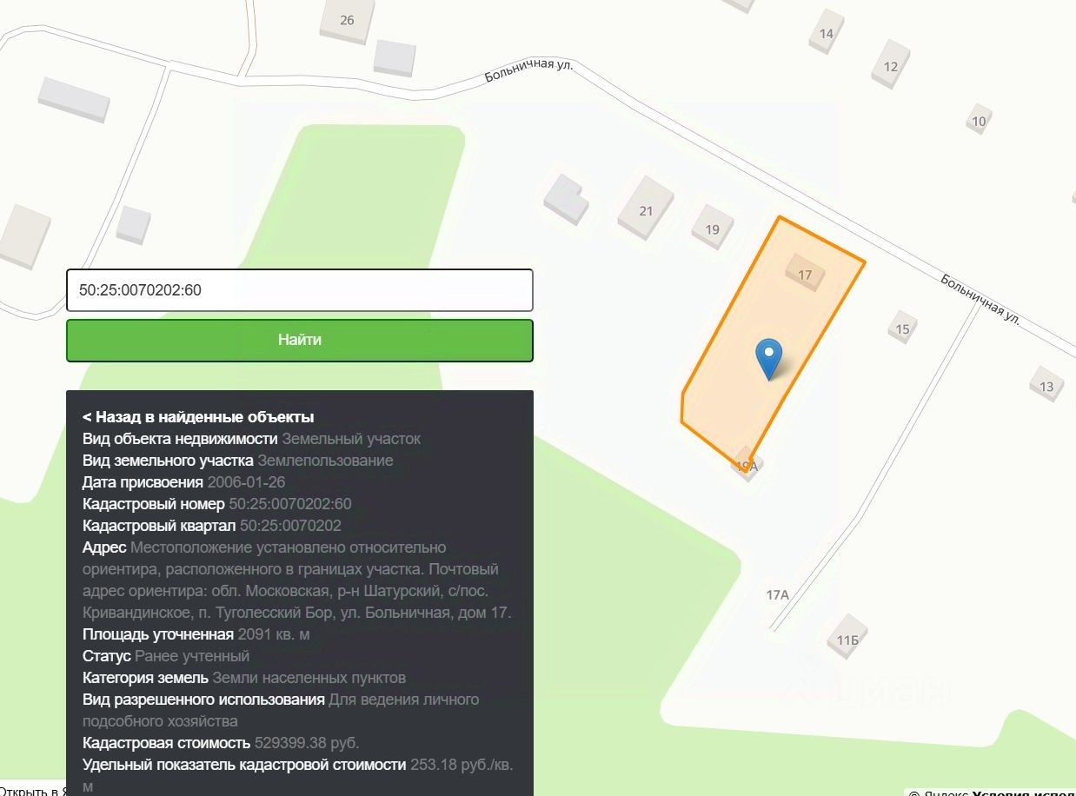
Task: Click the blue map pin marker
Action: click(x=769, y=357)
